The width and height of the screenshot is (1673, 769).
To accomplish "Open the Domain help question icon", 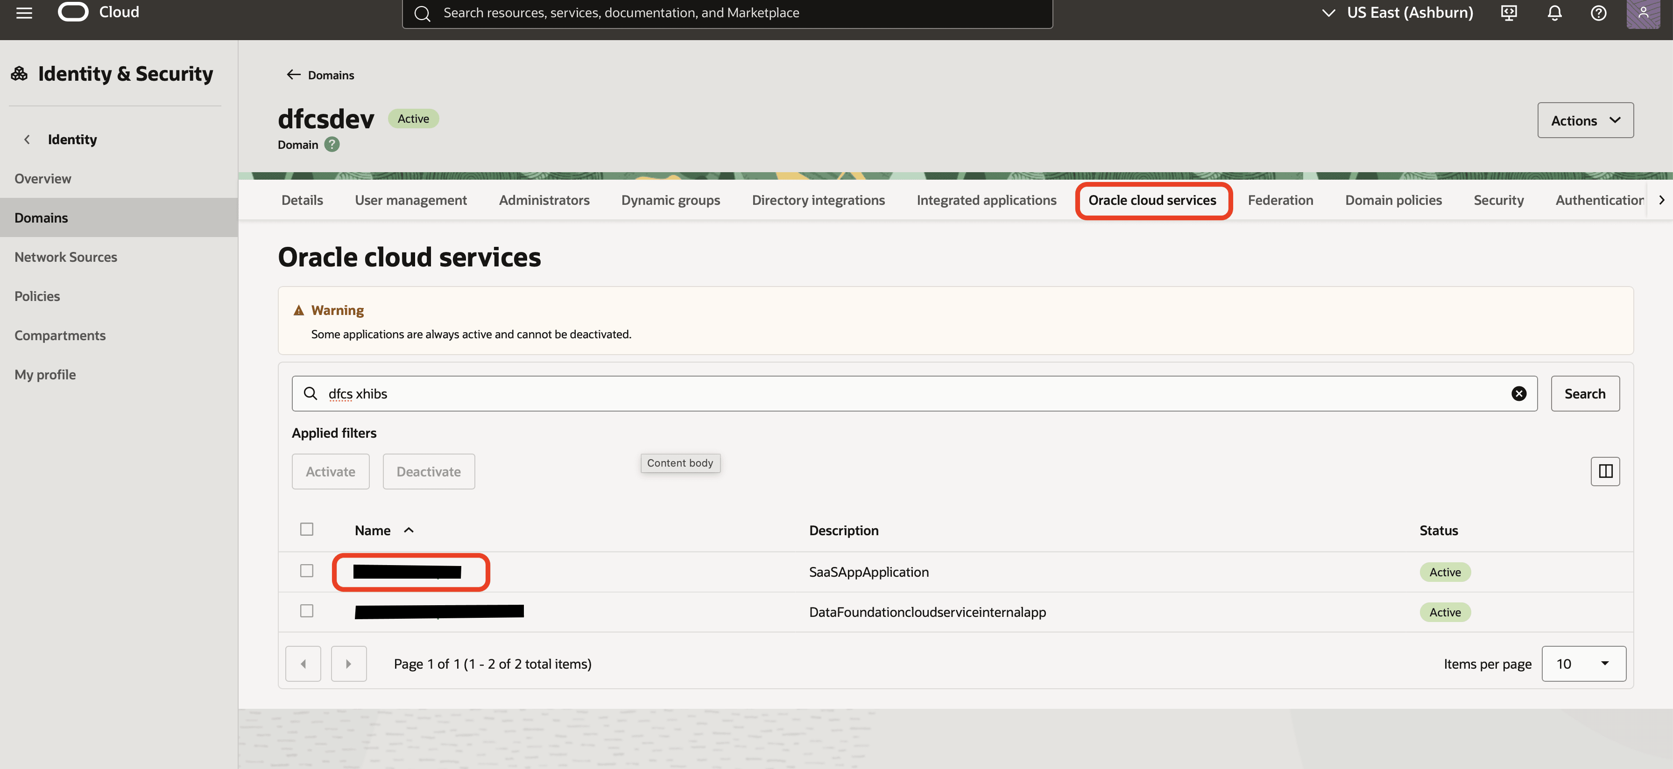I will coord(332,144).
